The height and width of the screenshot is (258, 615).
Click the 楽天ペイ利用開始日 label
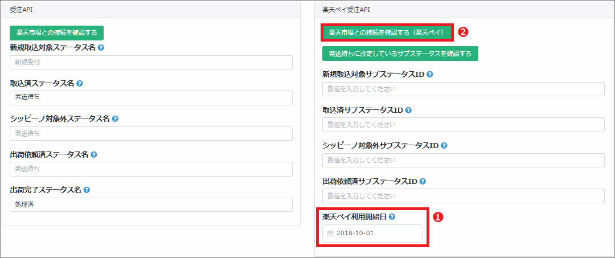click(x=355, y=216)
